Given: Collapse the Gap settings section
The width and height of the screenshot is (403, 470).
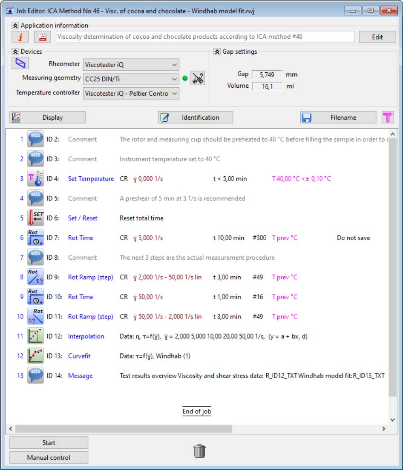Looking at the screenshot, I should pos(217,52).
